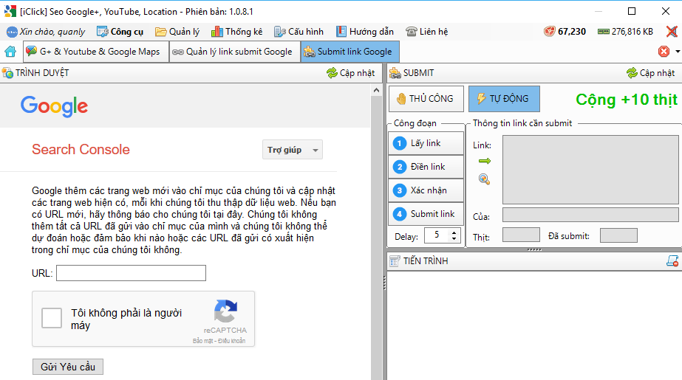
Task: Click the Trình duyệt panel globe icon
Action: (x=7, y=73)
